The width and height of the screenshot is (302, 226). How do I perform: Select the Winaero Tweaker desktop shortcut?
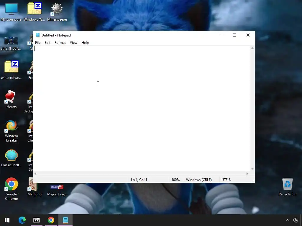coord(12,131)
